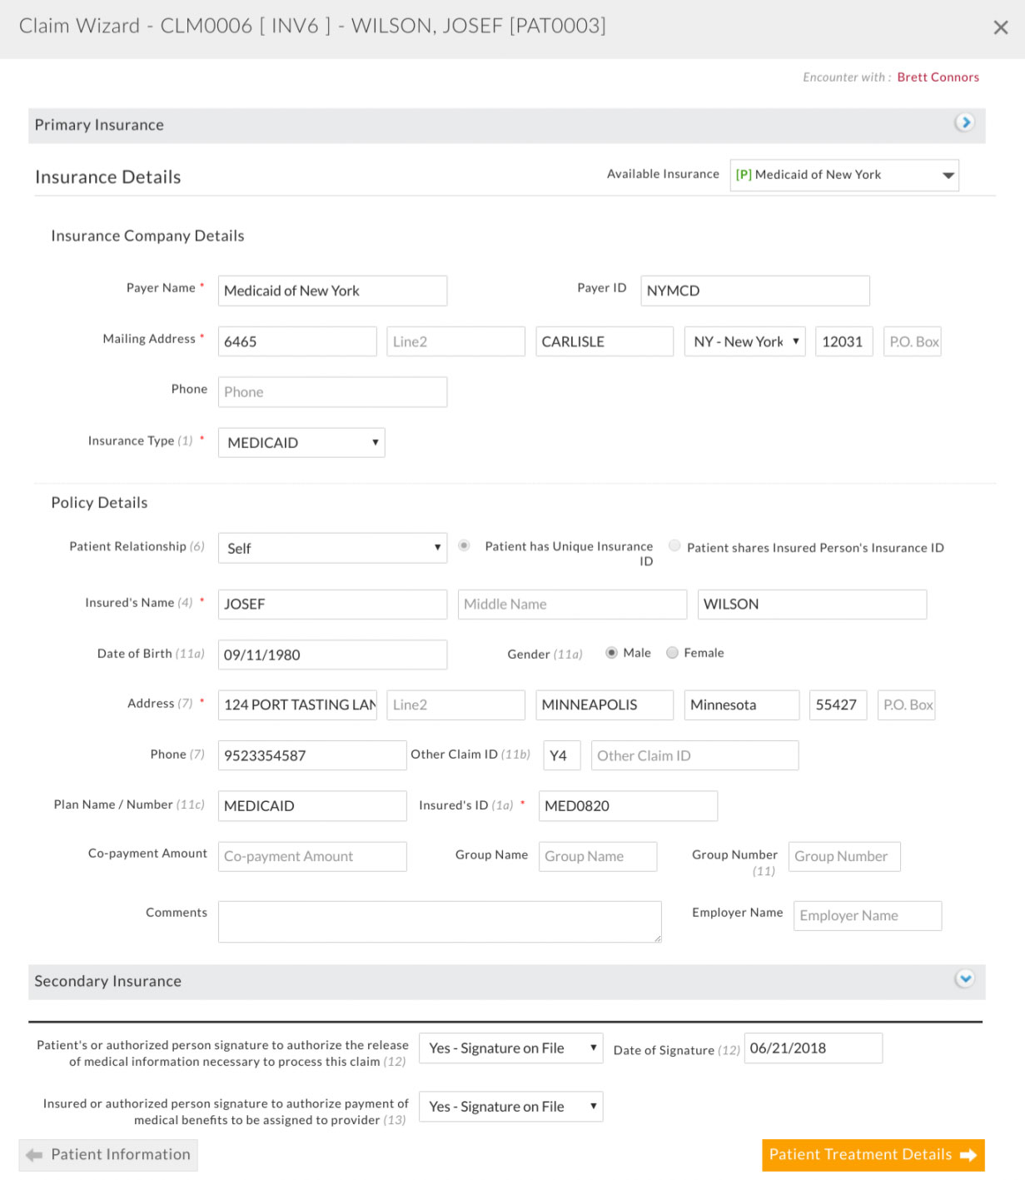
Task: Open insured payment authorization signature dropdown
Action: click(510, 1107)
